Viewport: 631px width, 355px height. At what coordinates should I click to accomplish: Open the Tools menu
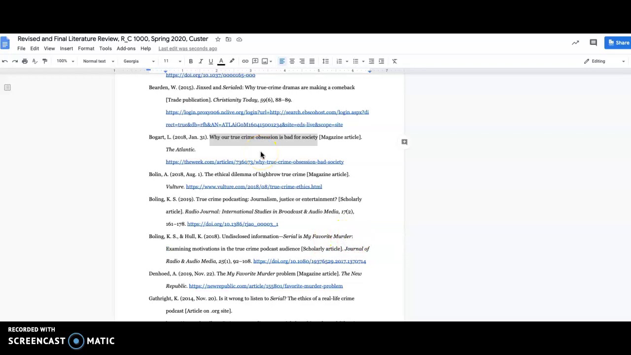[105, 48]
